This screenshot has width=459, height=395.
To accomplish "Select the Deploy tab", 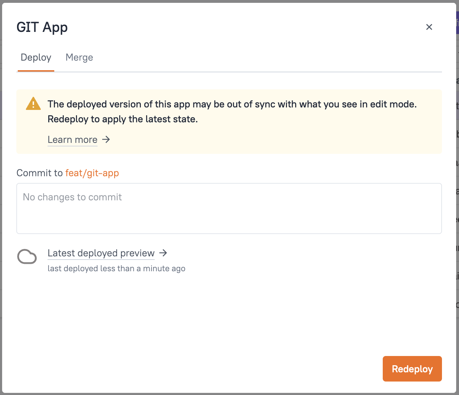I will (36, 57).
